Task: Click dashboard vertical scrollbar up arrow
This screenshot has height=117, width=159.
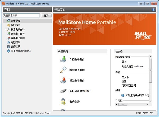Action: [151, 56]
